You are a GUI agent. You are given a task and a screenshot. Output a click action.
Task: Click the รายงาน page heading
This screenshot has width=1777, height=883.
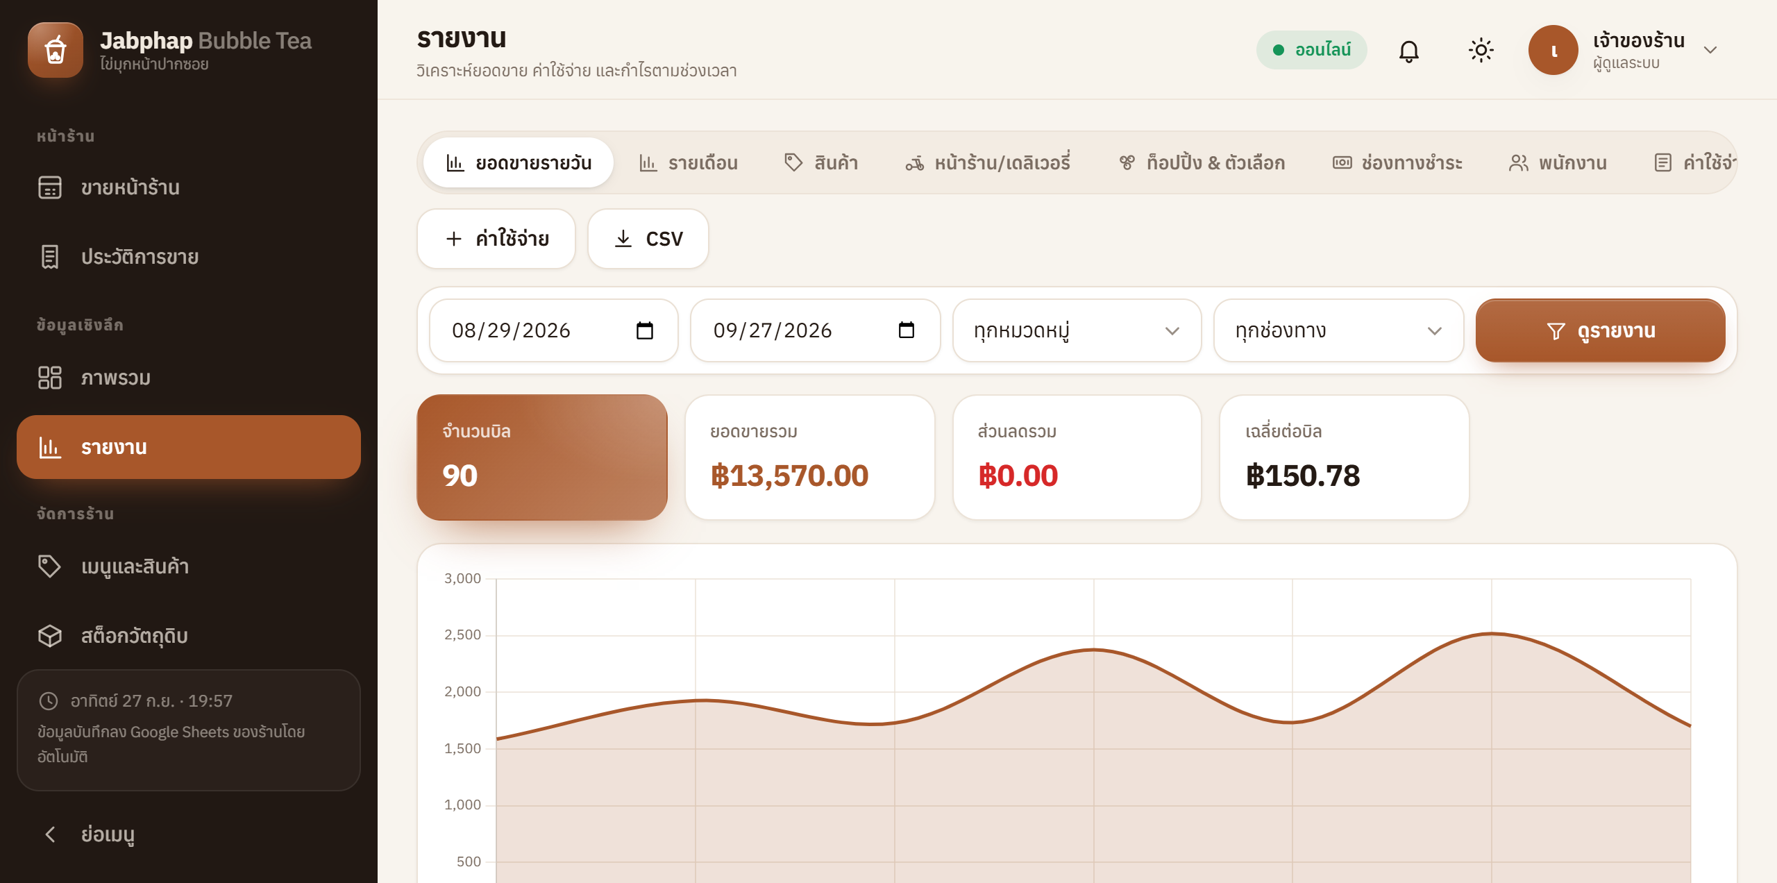pyautogui.click(x=462, y=39)
